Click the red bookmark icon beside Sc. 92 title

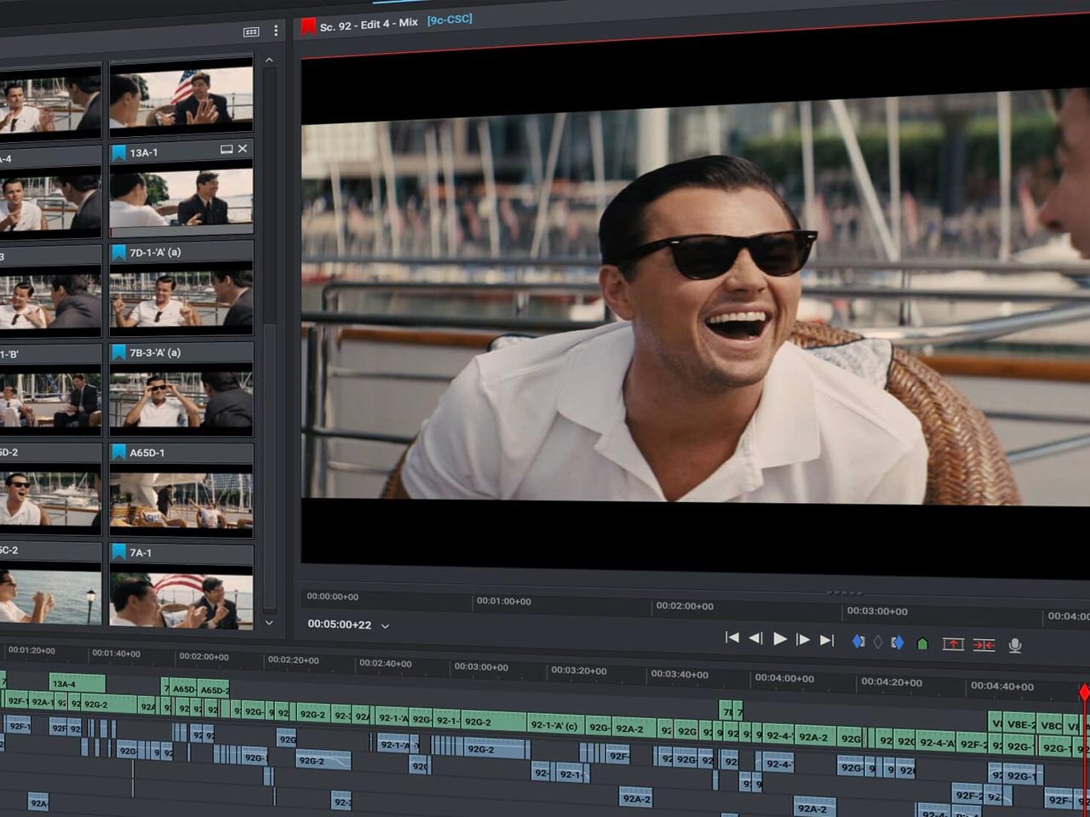tap(308, 26)
